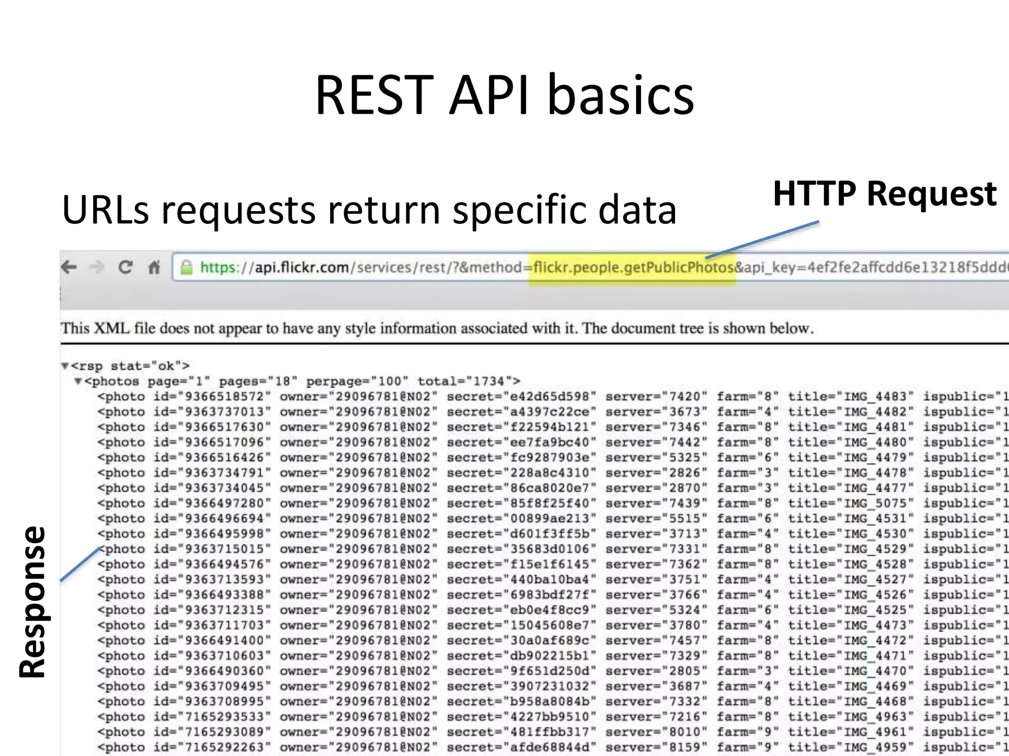Select photo row id="7165292263"

[553, 747]
